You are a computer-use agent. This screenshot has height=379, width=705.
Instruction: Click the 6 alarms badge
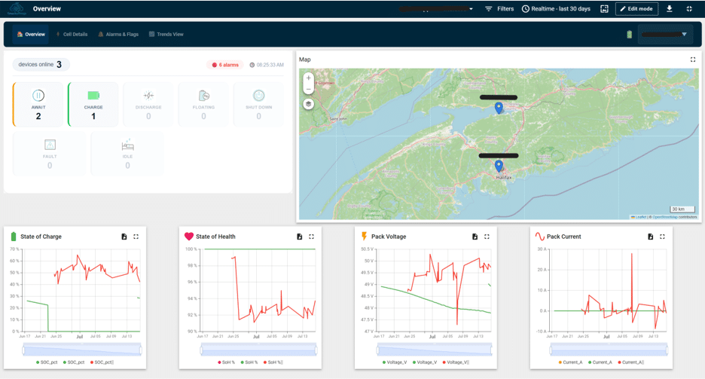click(225, 65)
